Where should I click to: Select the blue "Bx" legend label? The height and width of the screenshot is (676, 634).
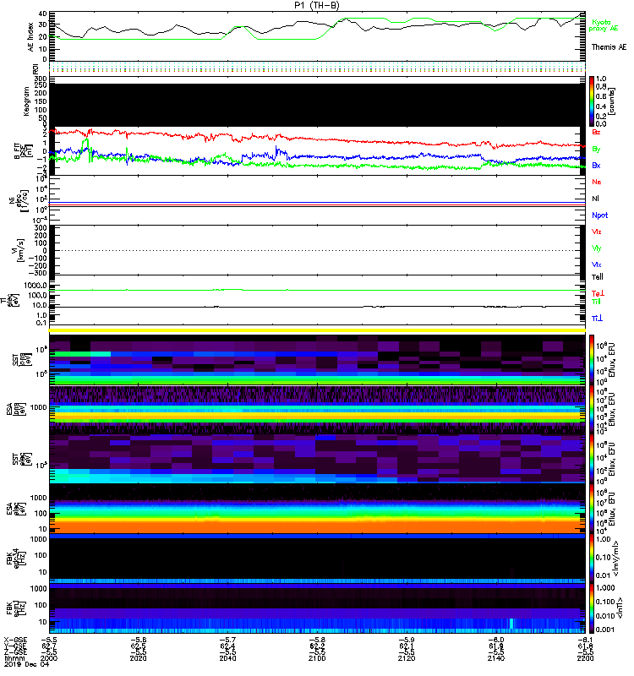pyautogui.click(x=596, y=165)
